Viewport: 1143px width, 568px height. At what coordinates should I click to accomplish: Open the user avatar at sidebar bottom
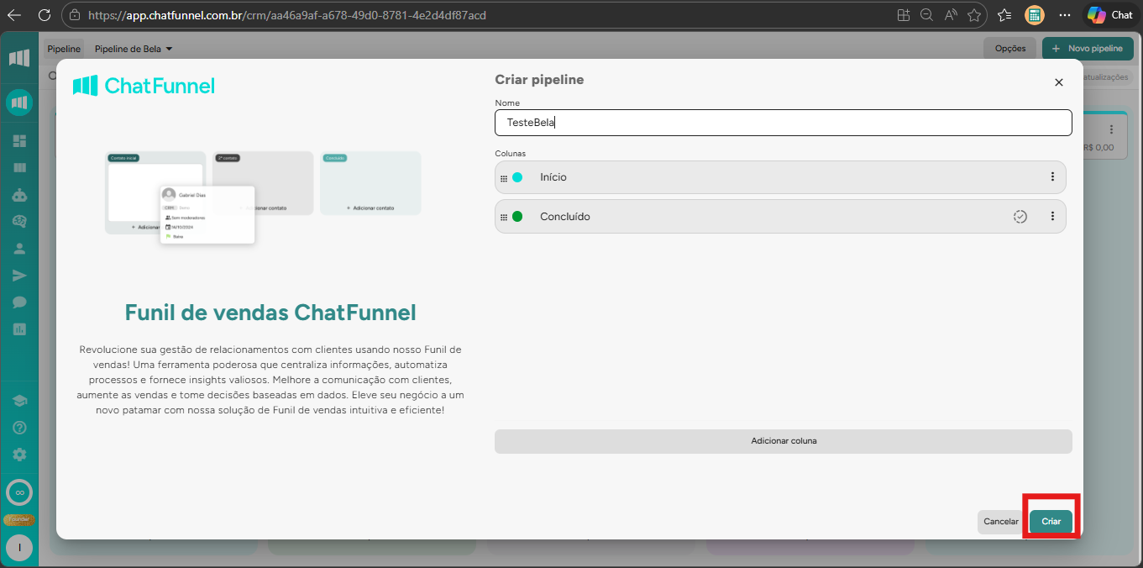19,548
